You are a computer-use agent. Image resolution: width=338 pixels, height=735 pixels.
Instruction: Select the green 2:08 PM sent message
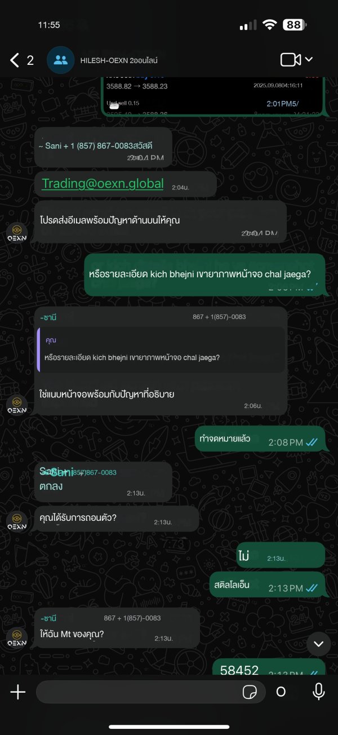click(260, 442)
